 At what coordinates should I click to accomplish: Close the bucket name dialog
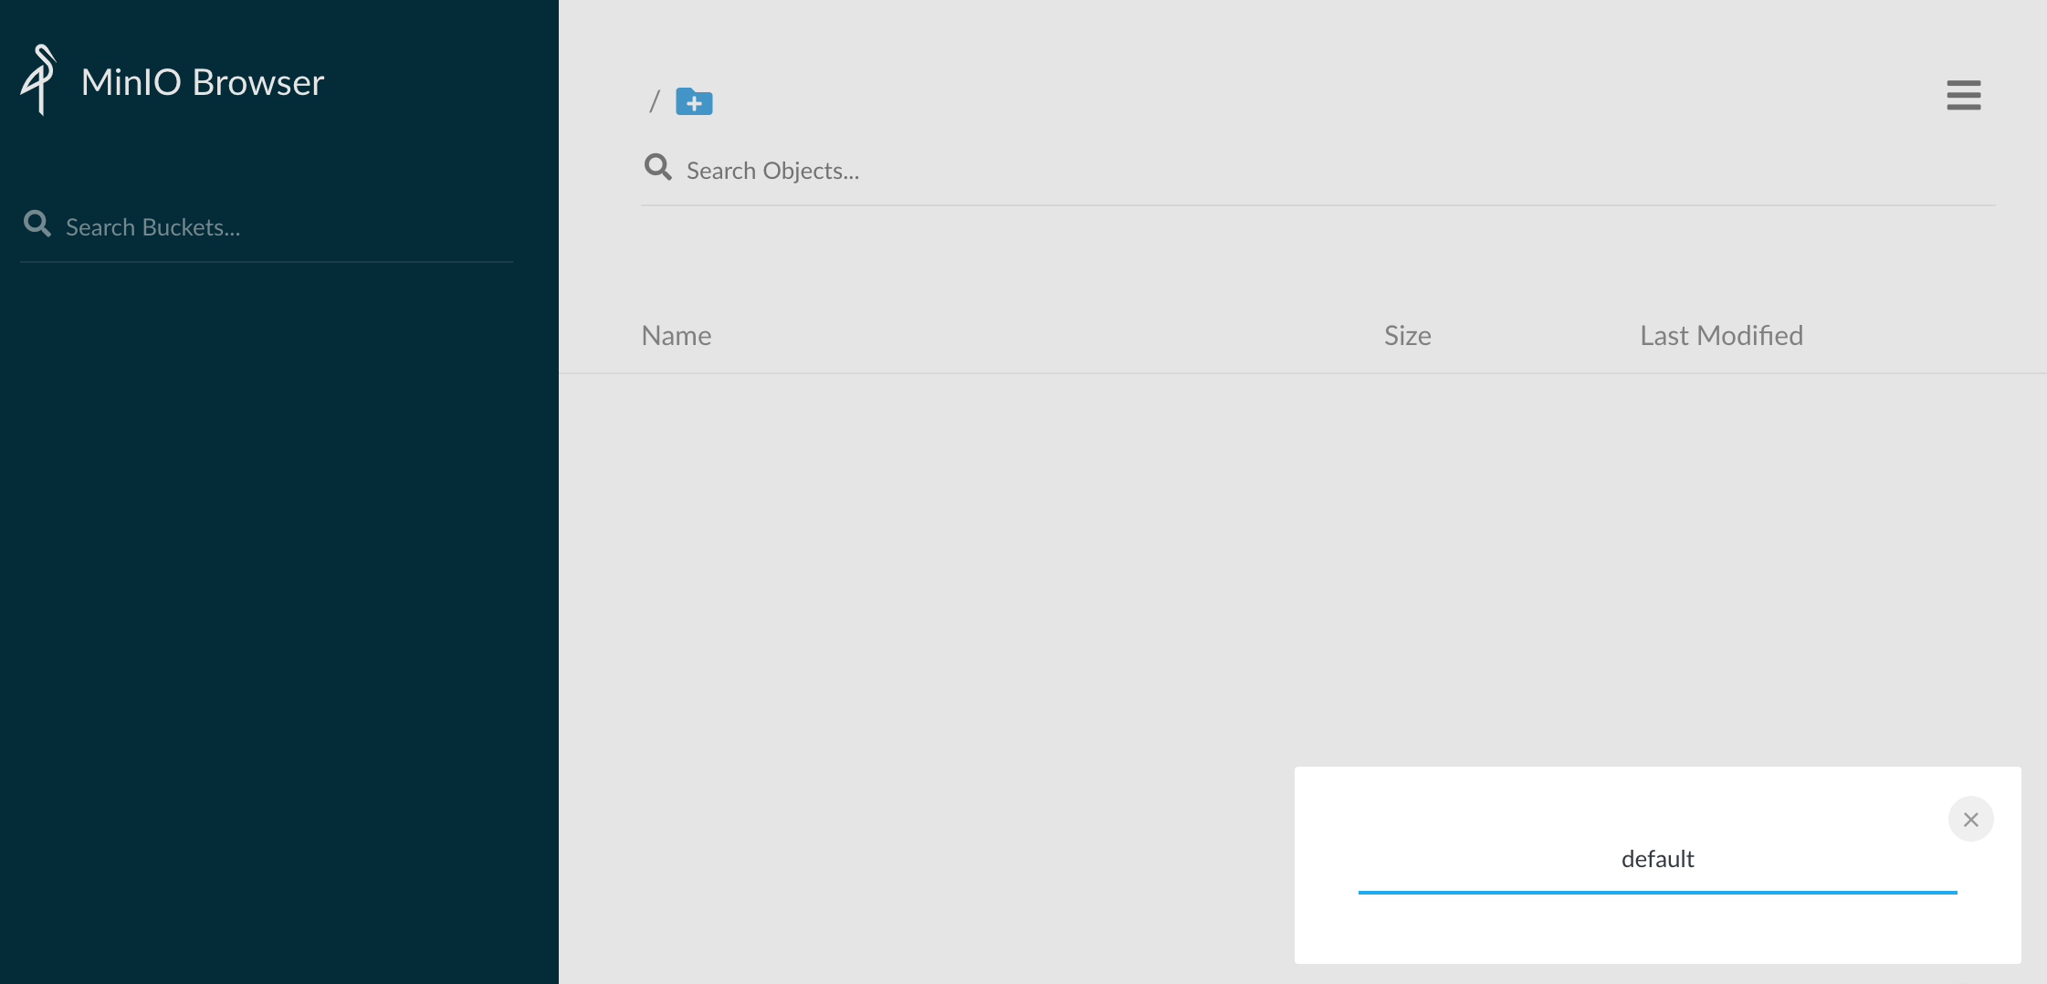[x=1970, y=819]
